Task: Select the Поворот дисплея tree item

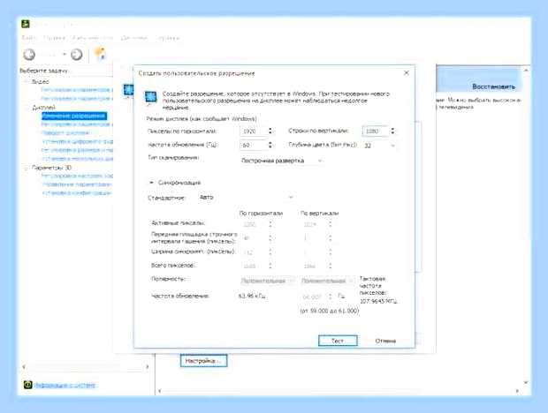Action: 65,133
